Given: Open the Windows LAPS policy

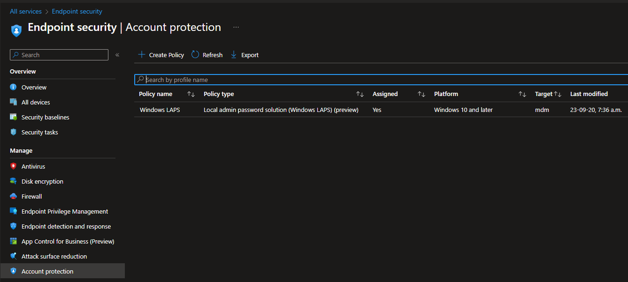Looking at the screenshot, I should click(x=160, y=110).
